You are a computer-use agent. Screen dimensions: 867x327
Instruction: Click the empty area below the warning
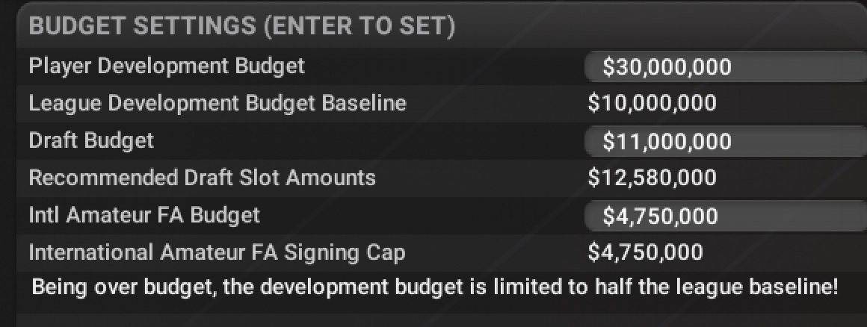point(433,316)
